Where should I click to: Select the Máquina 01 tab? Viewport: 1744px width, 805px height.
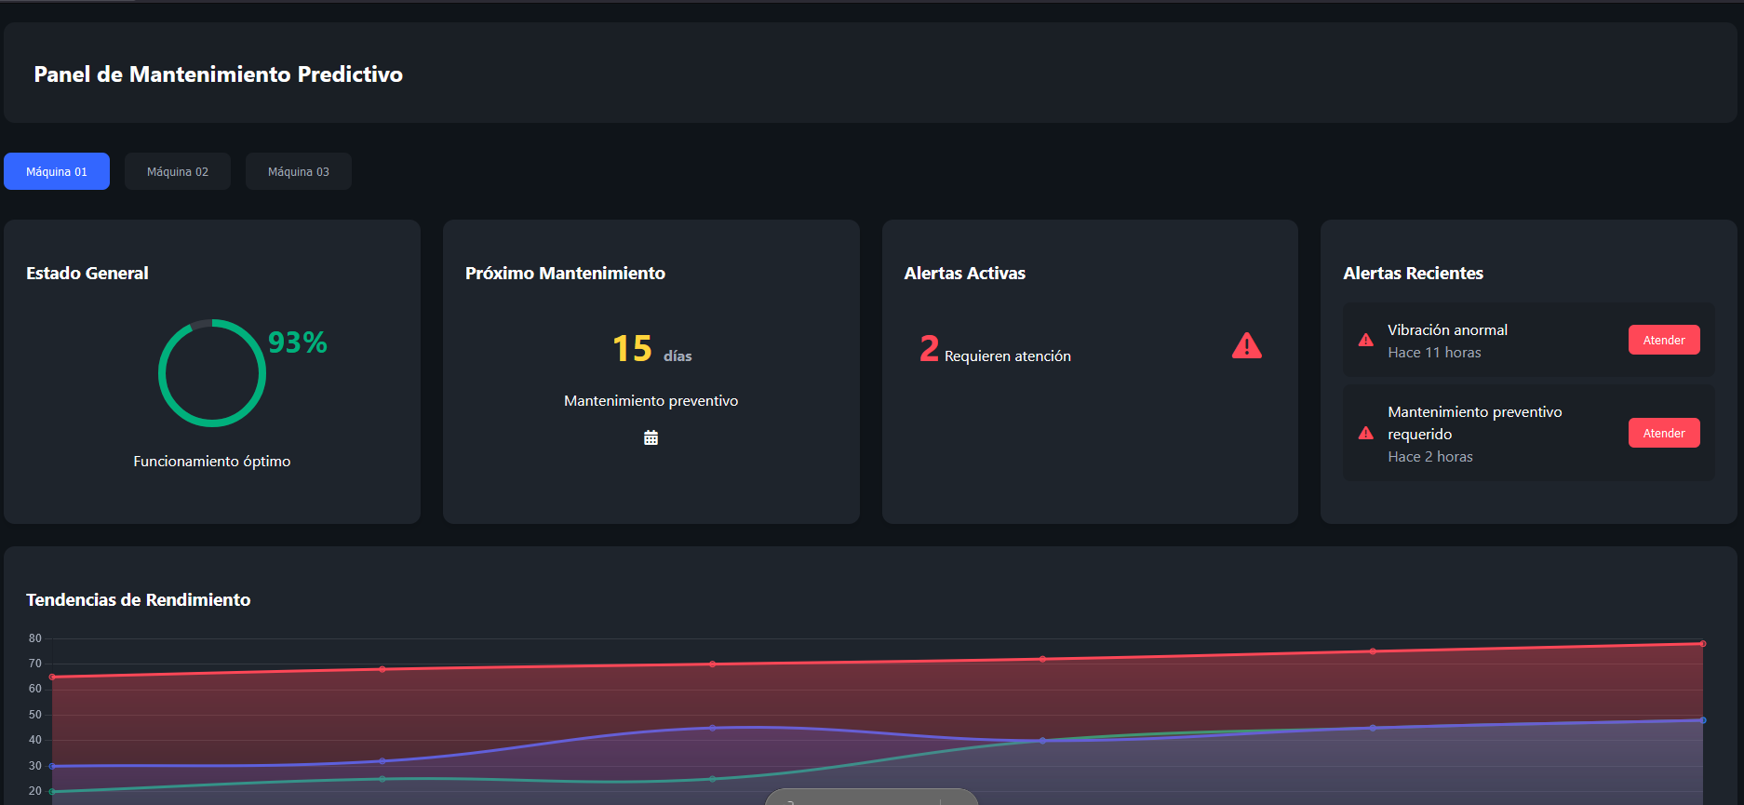click(57, 171)
